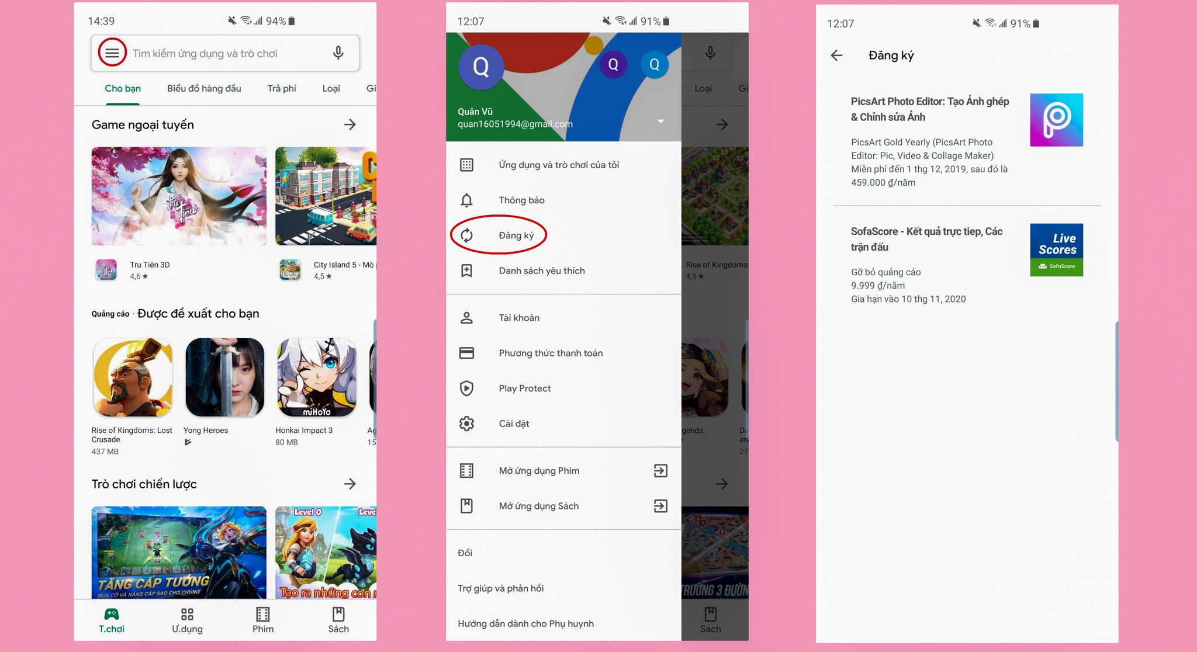Expand the 'Trò chơi chiến lược' section arrow

[350, 484]
